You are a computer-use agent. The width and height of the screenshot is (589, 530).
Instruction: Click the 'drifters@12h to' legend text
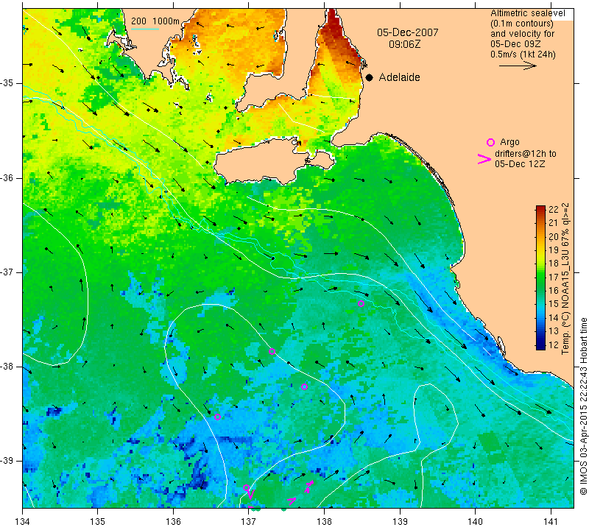coord(525,154)
